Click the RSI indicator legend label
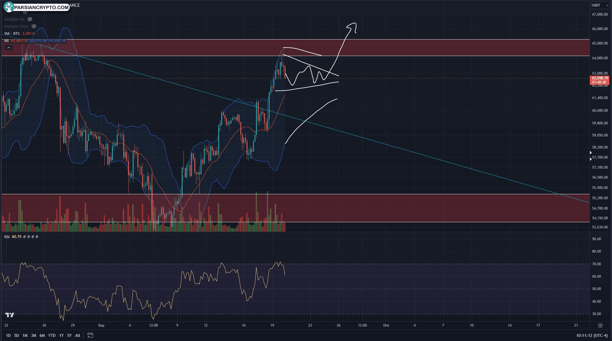 (7, 237)
